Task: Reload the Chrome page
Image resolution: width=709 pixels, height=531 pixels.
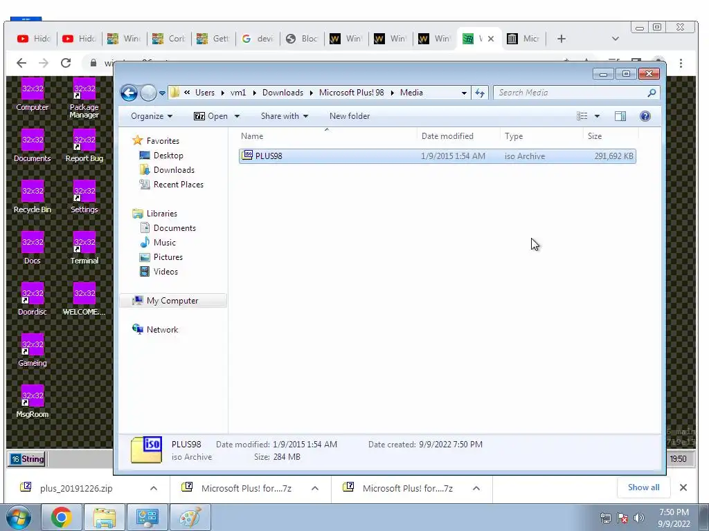Action: (66, 63)
